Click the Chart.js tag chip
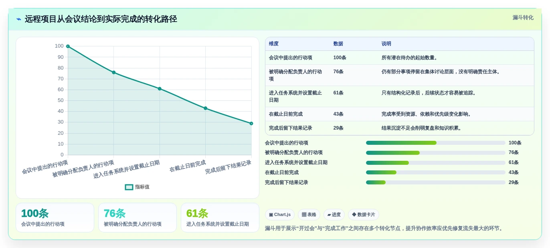The height and width of the screenshot is (248, 550). pyautogui.click(x=280, y=215)
